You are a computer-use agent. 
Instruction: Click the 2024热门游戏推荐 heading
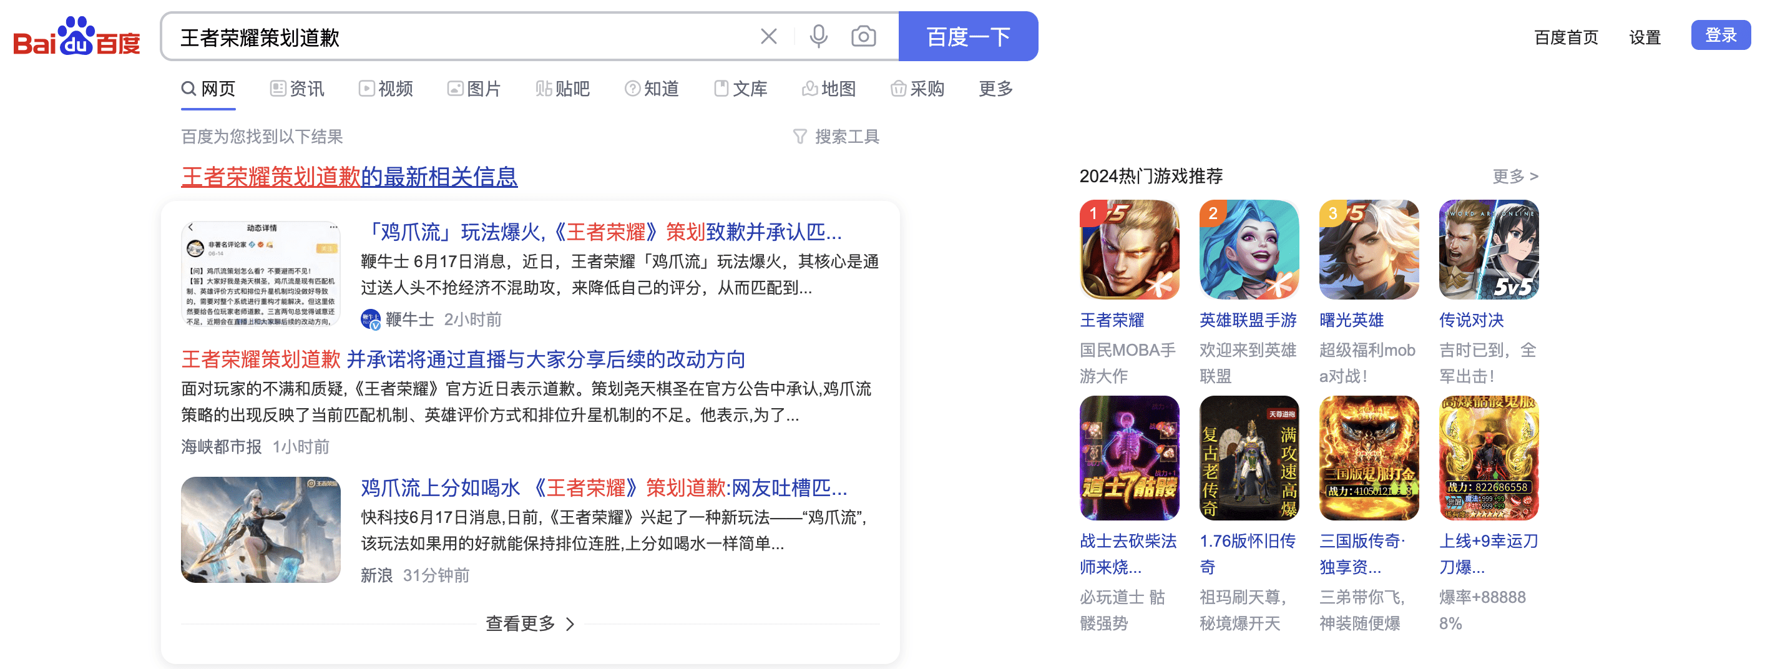pos(1151,177)
